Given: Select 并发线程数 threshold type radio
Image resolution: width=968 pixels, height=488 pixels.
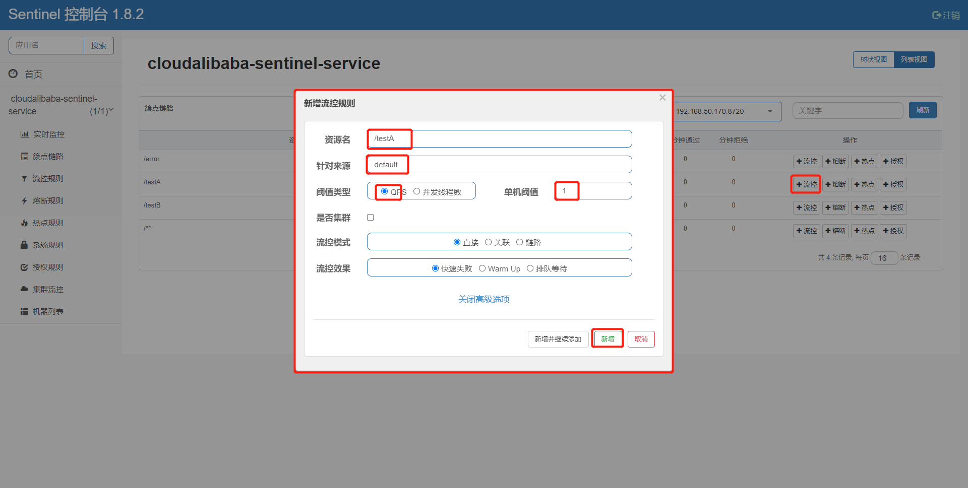Looking at the screenshot, I should point(417,191).
